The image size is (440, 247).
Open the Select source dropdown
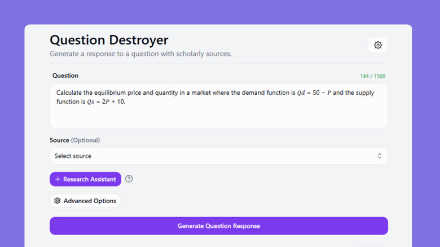click(218, 156)
